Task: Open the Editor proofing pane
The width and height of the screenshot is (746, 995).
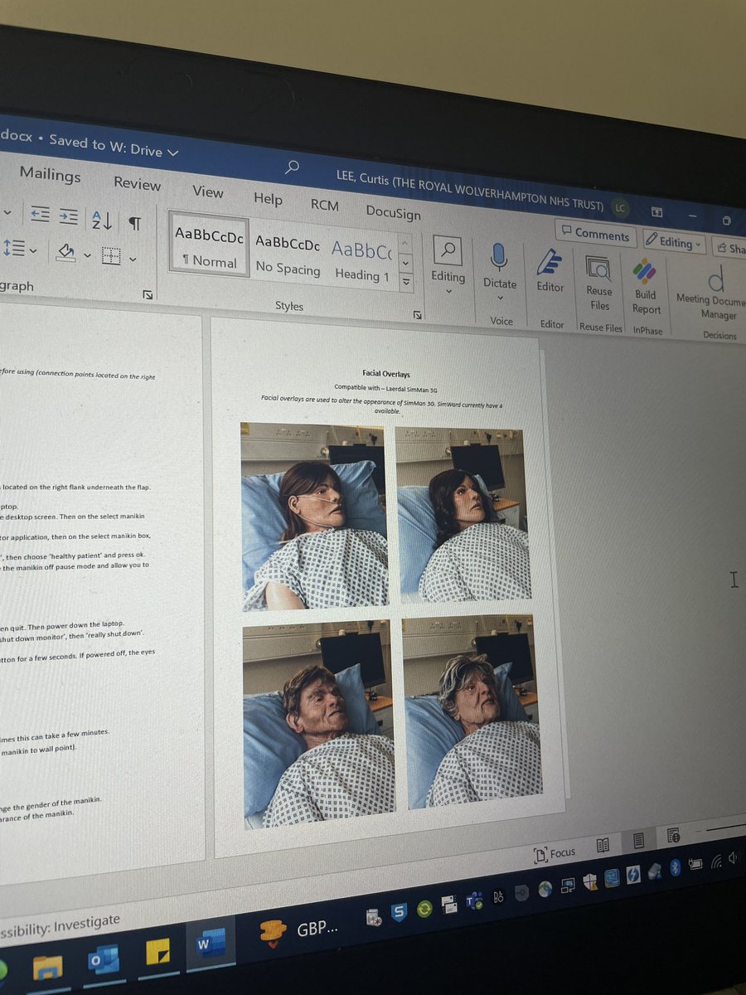Action: [550, 271]
